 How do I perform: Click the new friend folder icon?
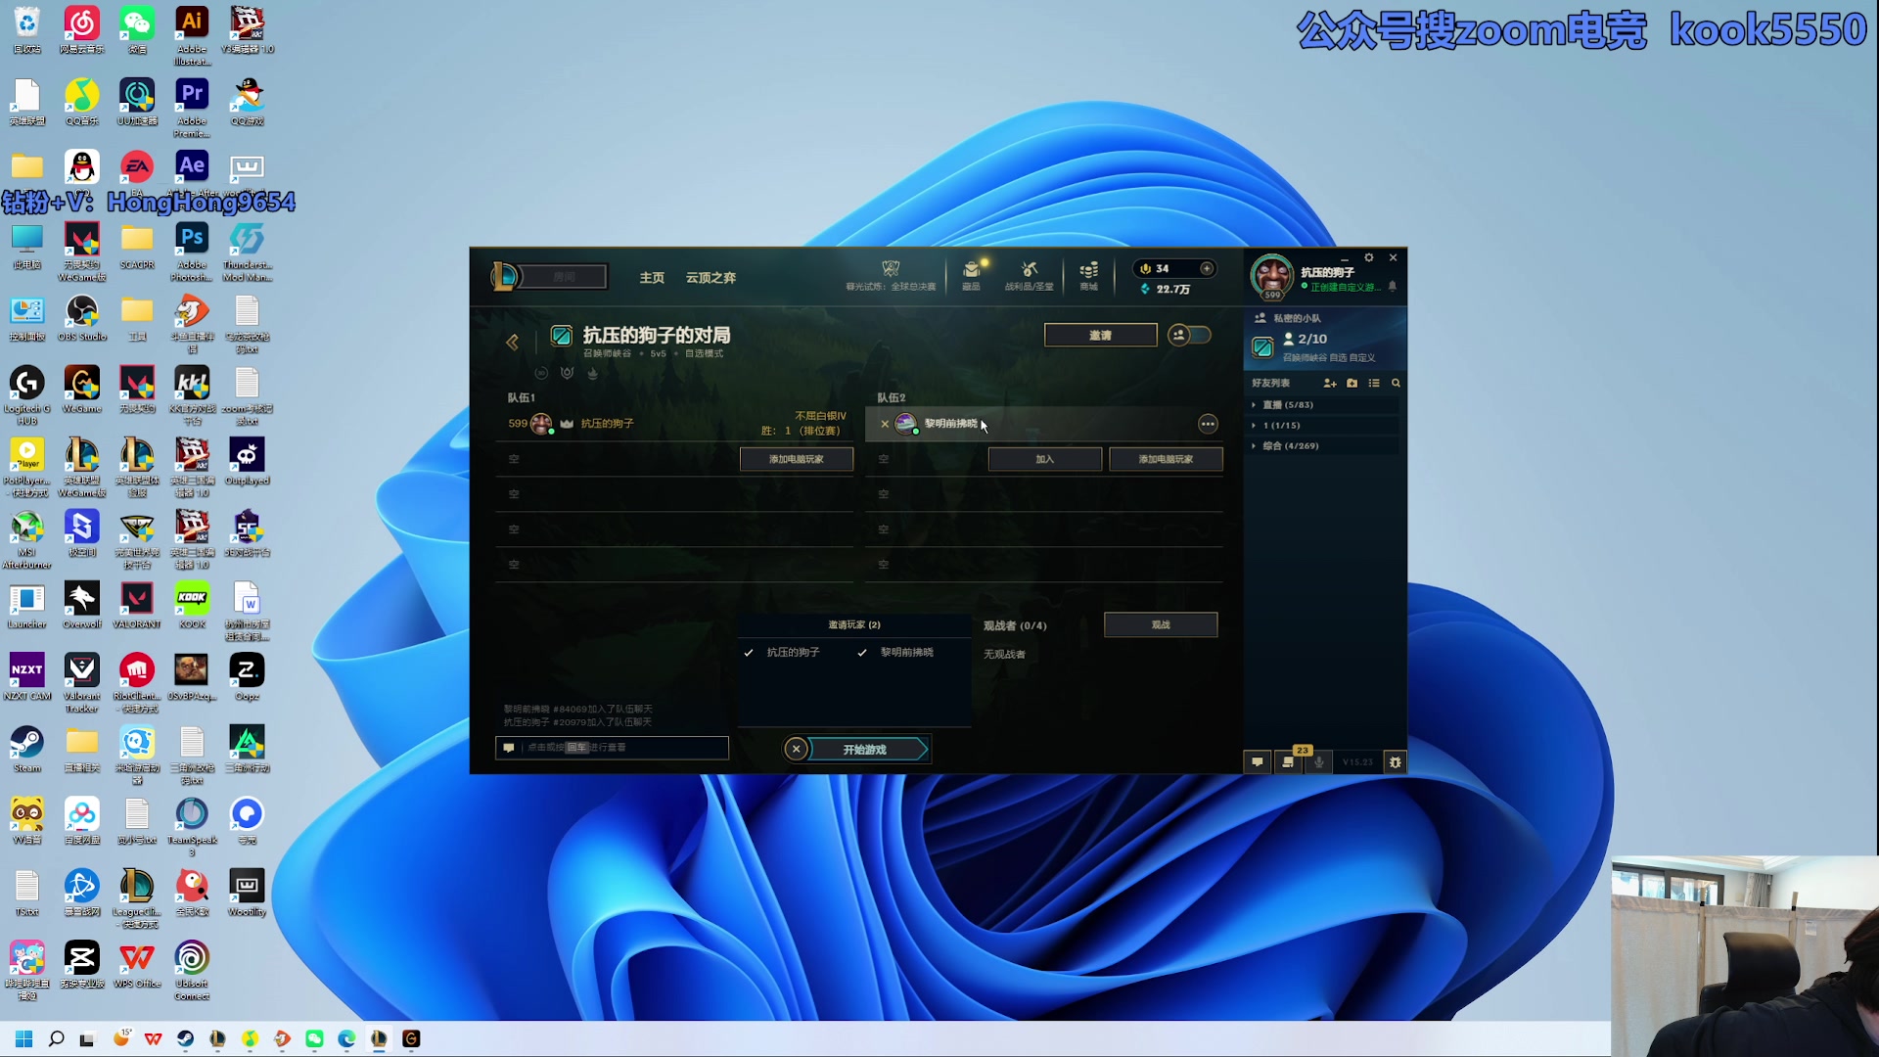tap(1352, 384)
